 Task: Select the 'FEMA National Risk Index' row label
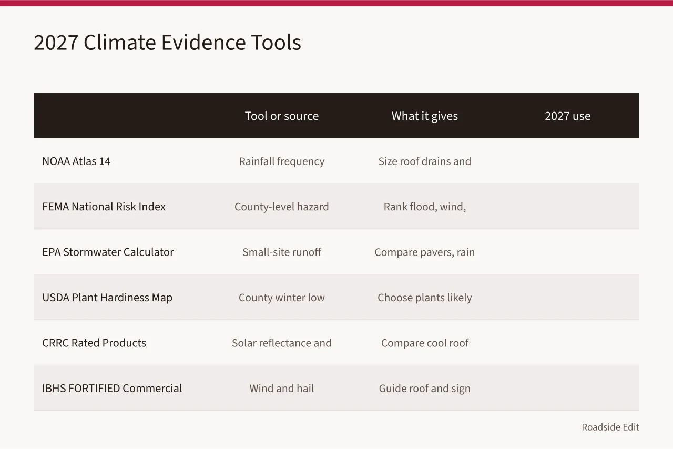[x=104, y=207]
